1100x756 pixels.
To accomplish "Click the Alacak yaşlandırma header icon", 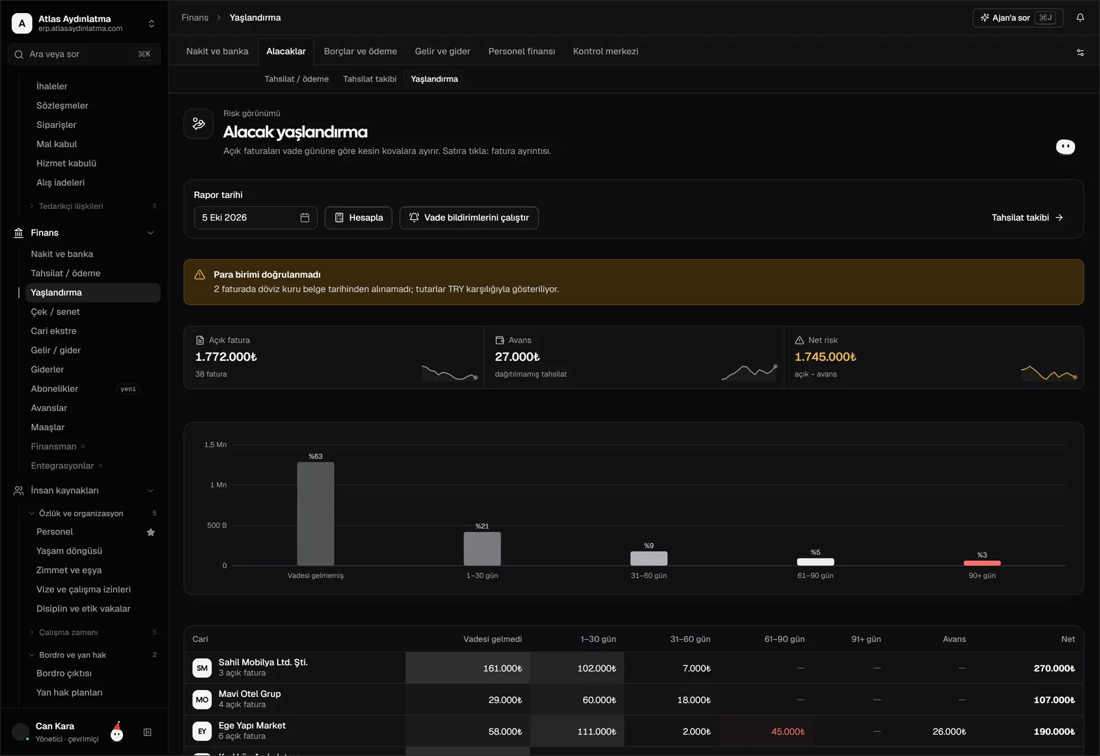I will 199,124.
